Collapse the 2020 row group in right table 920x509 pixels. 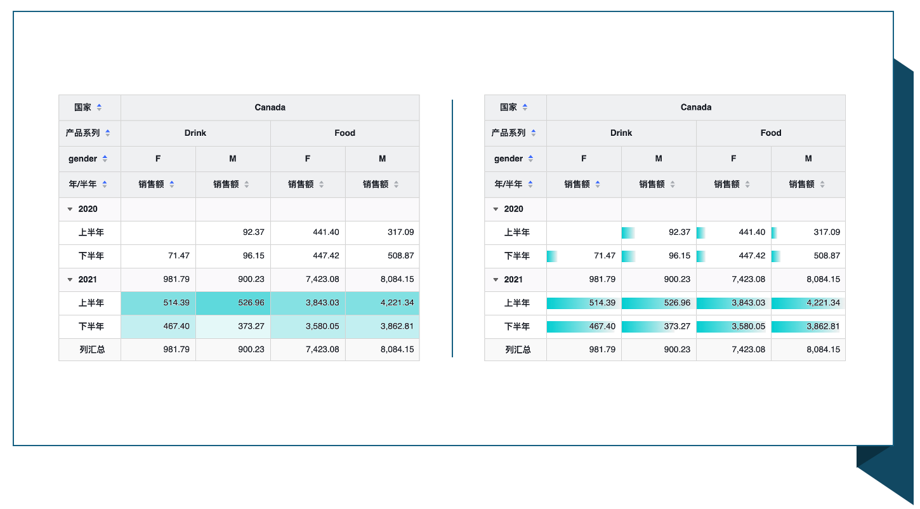coord(496,209)
